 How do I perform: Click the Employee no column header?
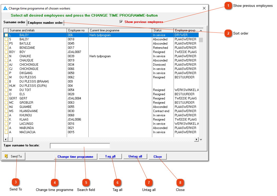click(x=78, y=30)
